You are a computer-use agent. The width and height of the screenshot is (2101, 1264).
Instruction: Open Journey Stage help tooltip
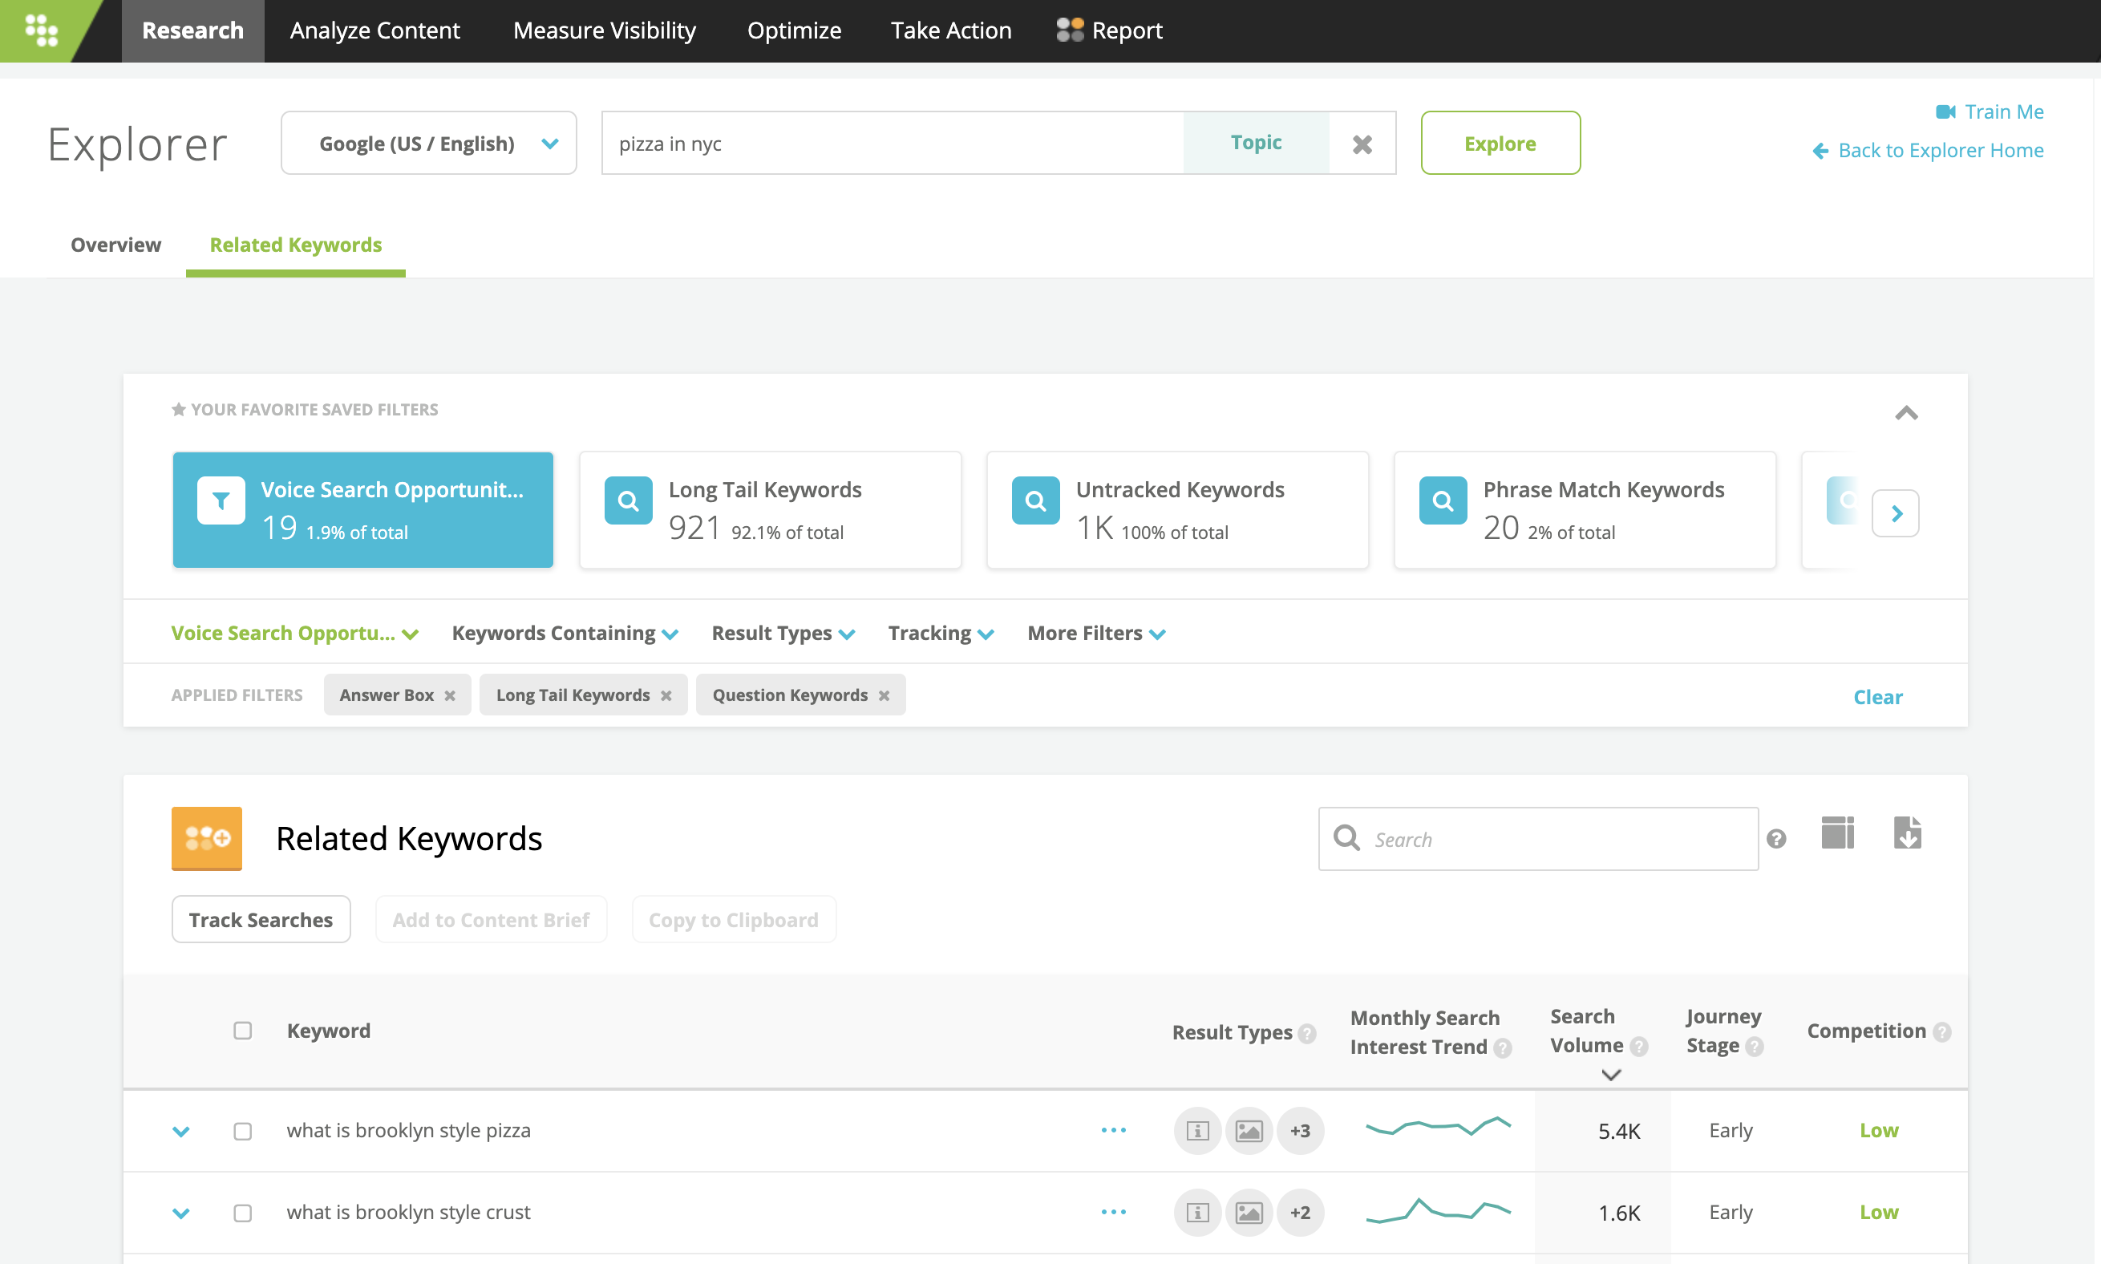tap(1755, 1047)
